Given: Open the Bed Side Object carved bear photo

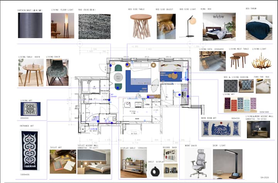Looking at the screenshot, I should point(166,26).
